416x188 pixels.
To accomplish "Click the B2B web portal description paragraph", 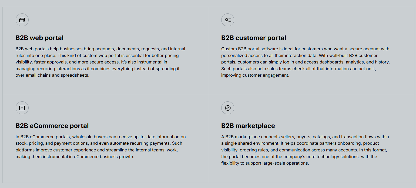I will tap(100, 62).
